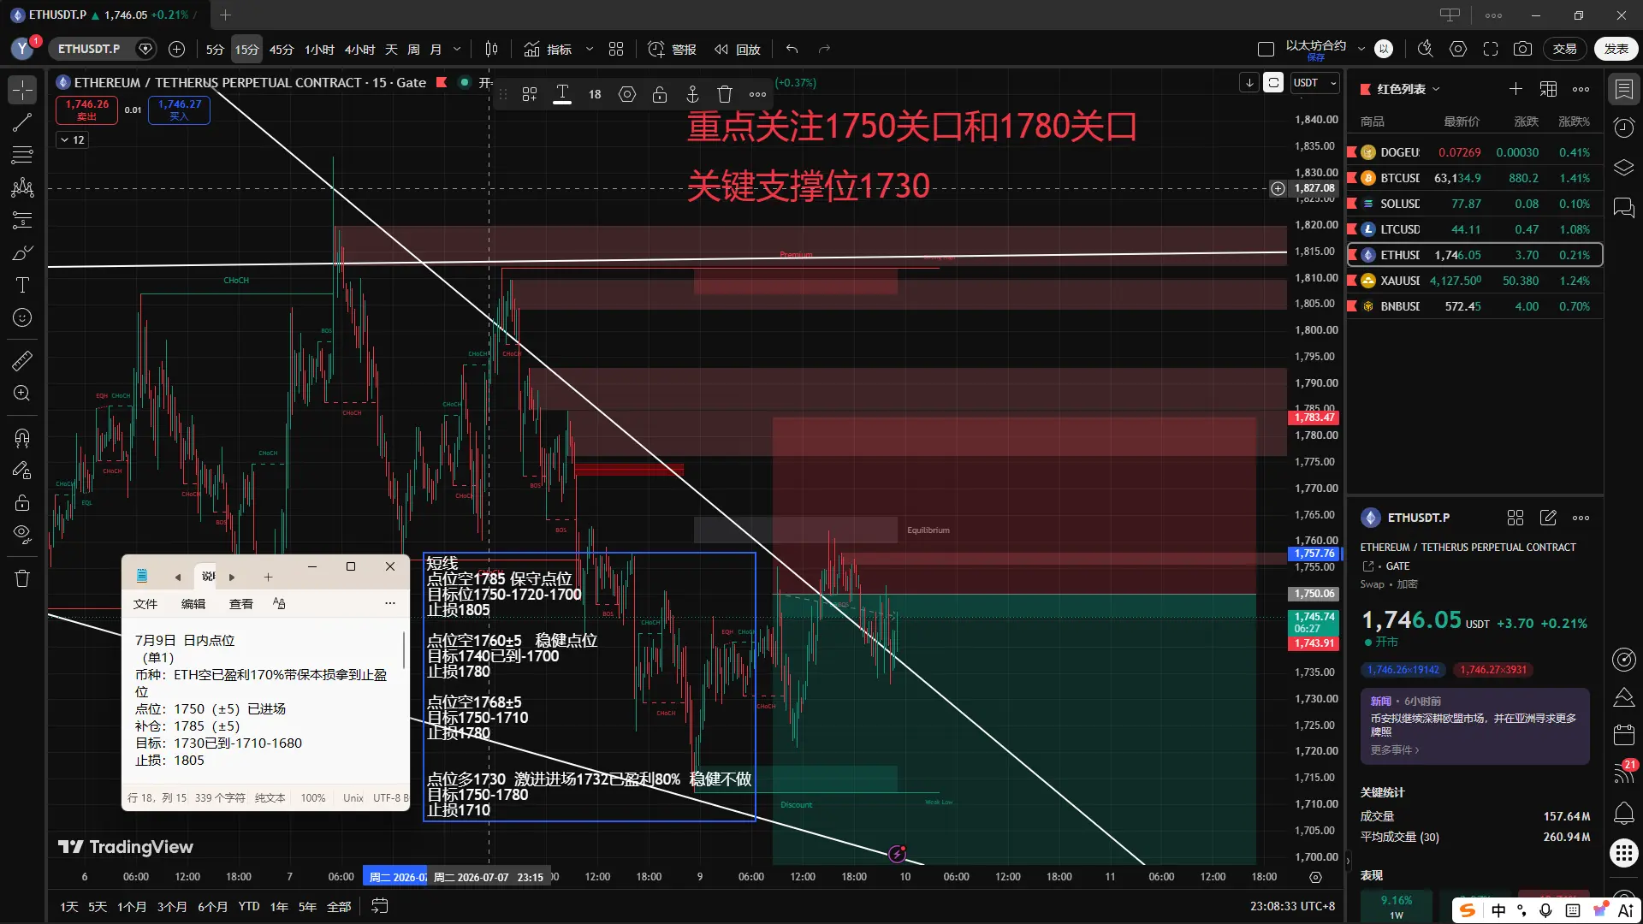Expand the collapsed indicators legend 12
The height and width of the screenshot is (924, 1643).
click(72, 139)
